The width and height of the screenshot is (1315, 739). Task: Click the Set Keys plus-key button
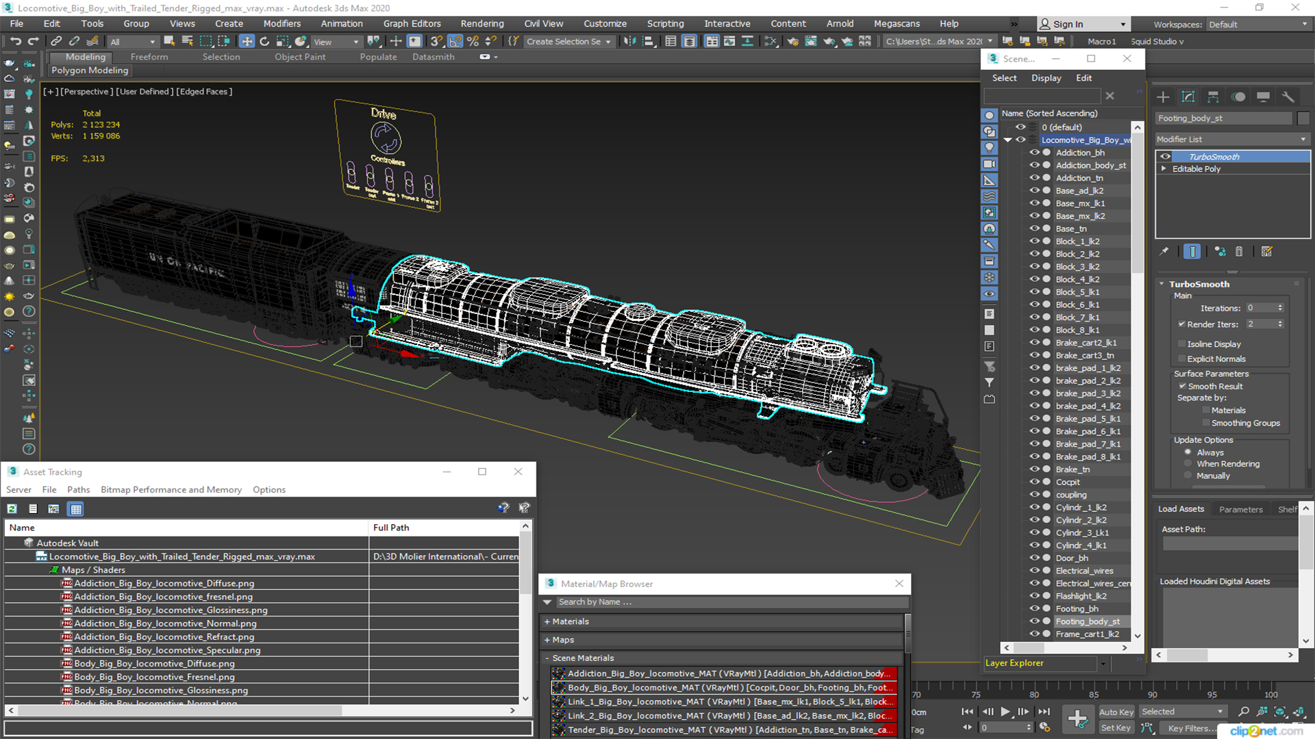click(1077, 719)
